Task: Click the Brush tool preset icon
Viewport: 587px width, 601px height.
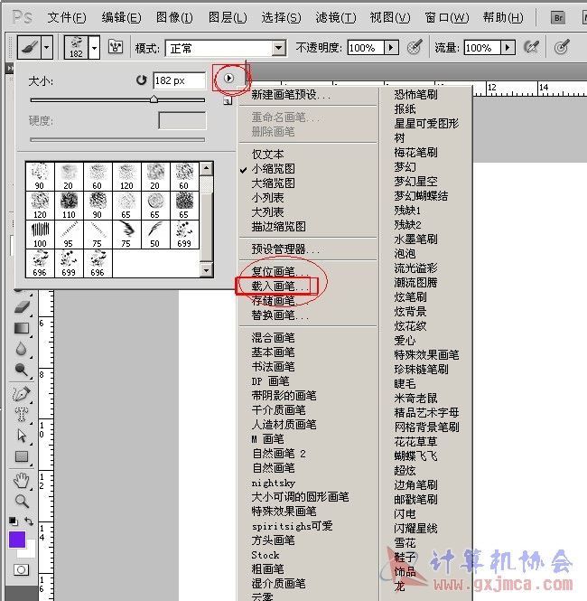Action: pyautogui.click(x=29, y=48)
